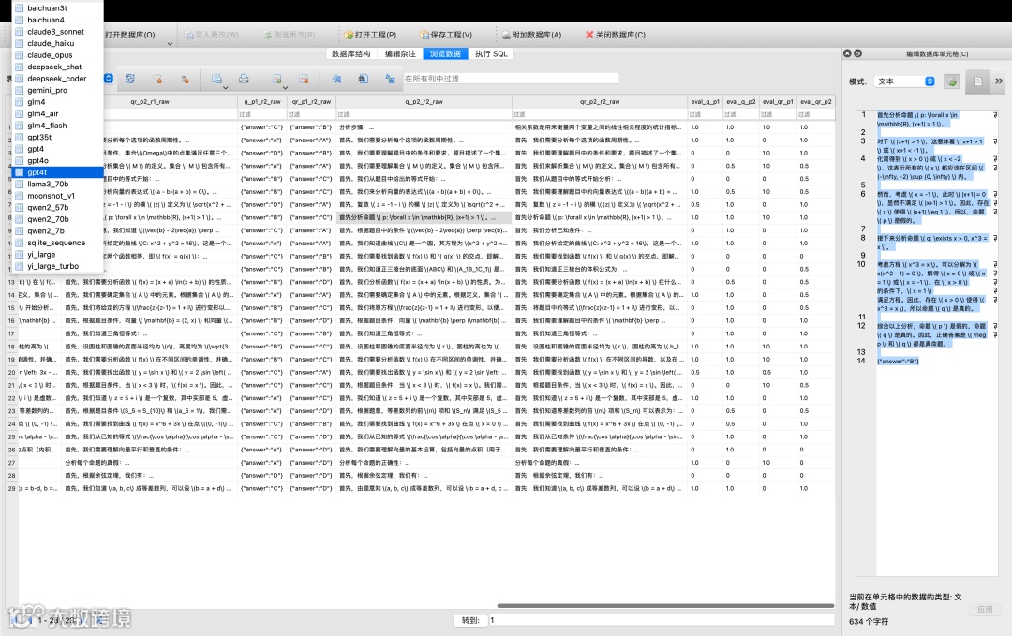Screen dimensions: 1012x636
Task: Sort by the q_p2_r2_raw column header
Action: tap(424, 102)
